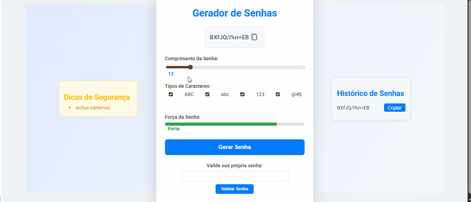471x202 pixels.
Task: Click the Validar Senha button
Action: pyautogui.click(x=234, y=189)
